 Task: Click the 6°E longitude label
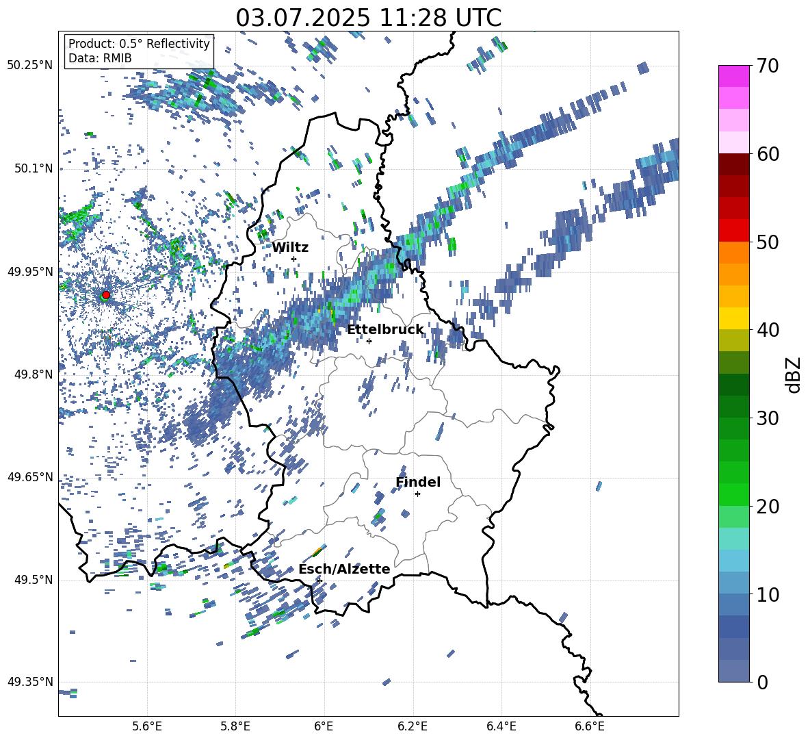[x=324, y=726]
